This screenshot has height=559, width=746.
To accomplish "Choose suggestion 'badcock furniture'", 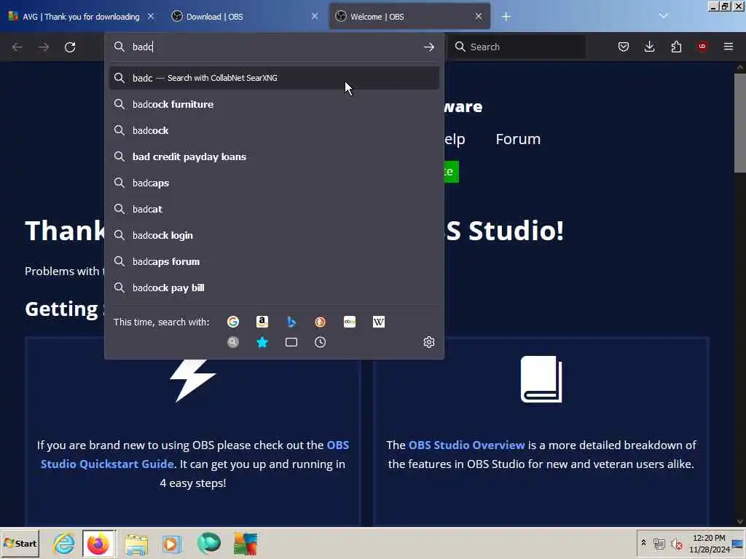I will click(274, 104).
